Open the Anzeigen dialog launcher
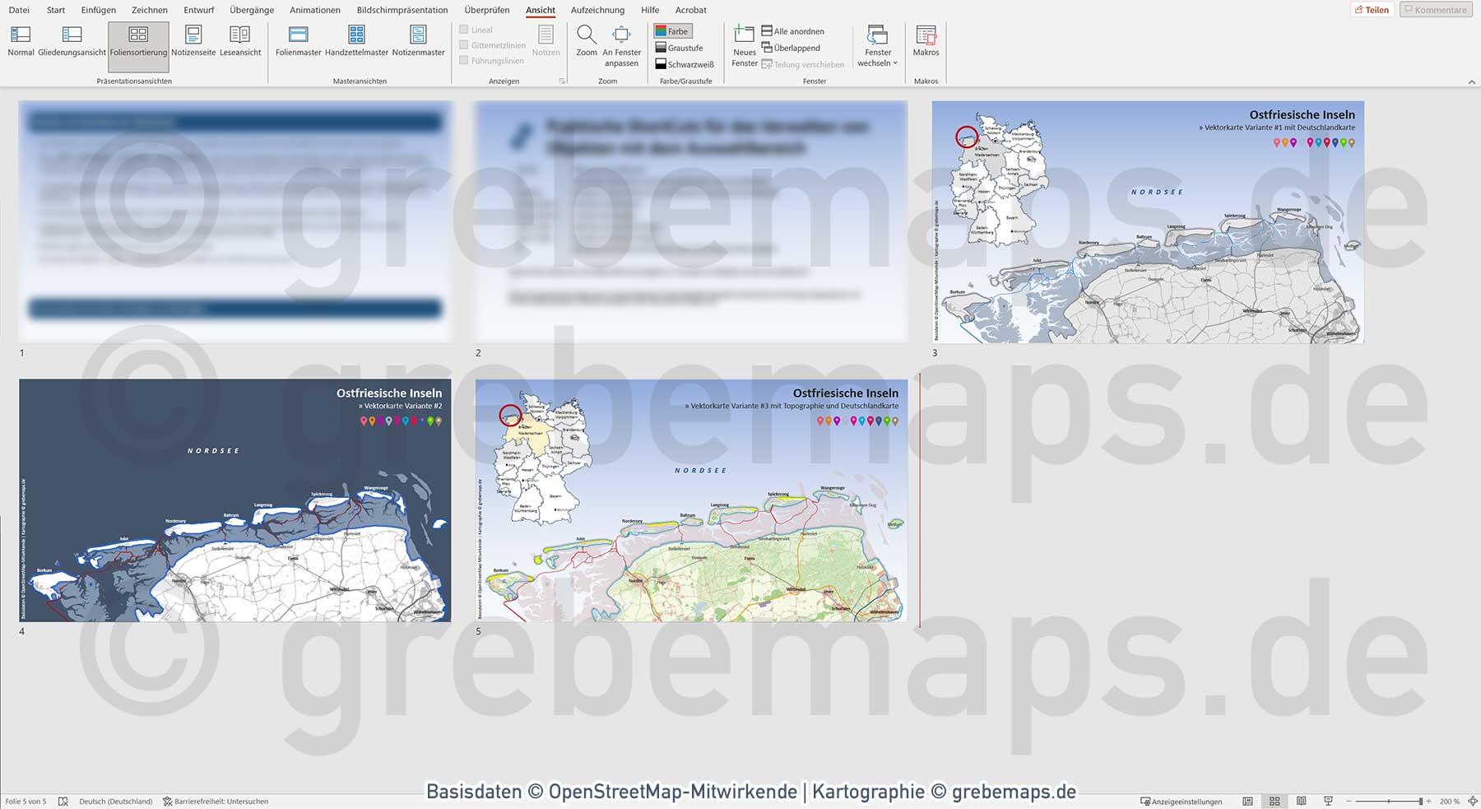Screen dimensions: 1481x809 click(562, 81)
